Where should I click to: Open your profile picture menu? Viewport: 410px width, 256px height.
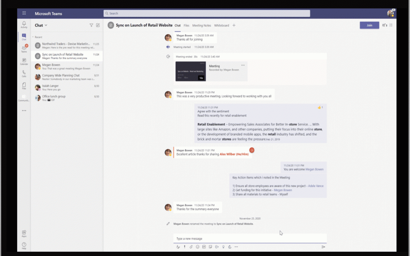pos(391,13)
